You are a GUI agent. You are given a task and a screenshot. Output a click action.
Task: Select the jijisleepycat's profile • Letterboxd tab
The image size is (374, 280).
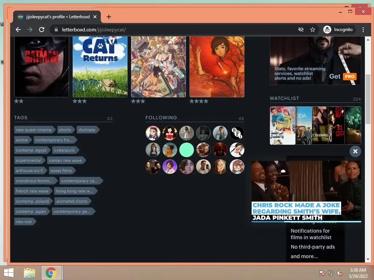(57, 17)
